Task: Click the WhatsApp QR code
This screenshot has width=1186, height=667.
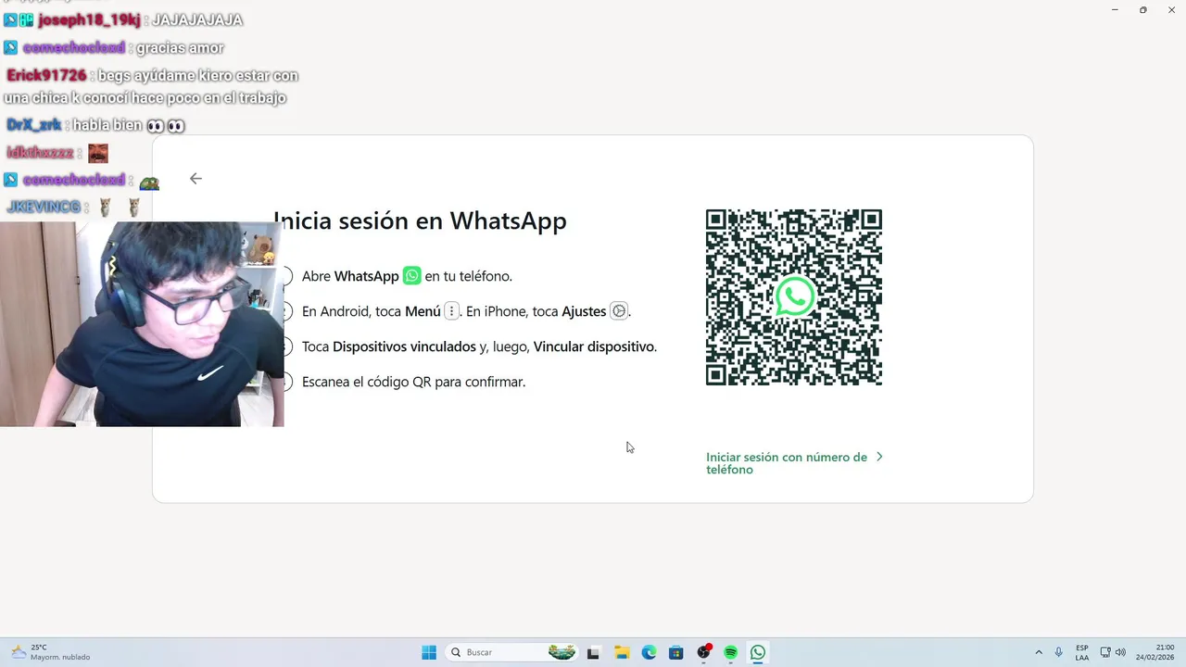Action: pyautogui.click(x=794, y=297)
